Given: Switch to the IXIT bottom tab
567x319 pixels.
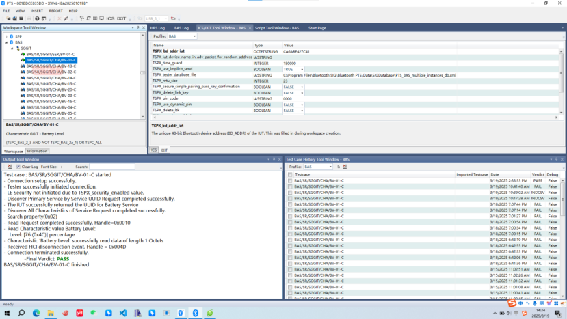Looking at the screenshot, I should pos(164,150).
